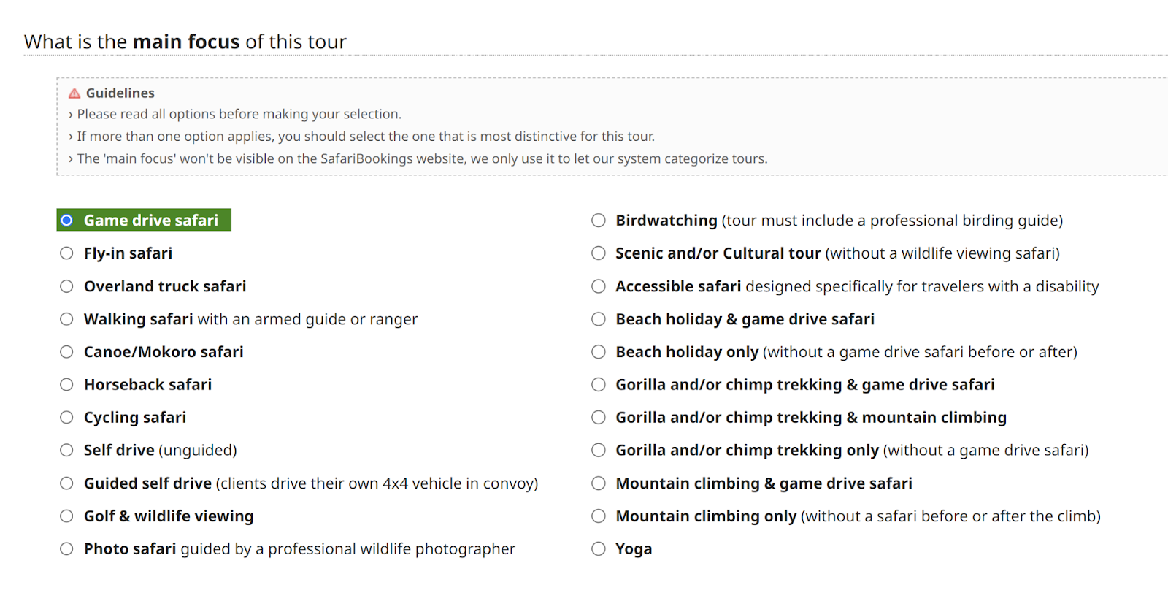The width and height of the screenshot is (1168, 593).
Task: Select the Fly-in safari radio option
Action: (66, 253)
